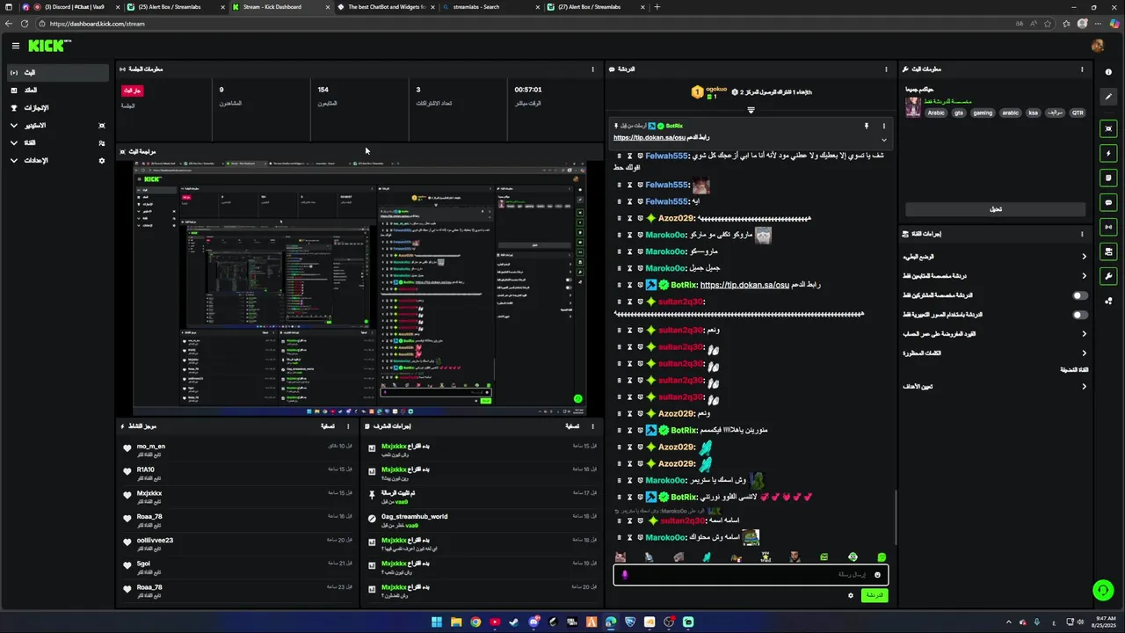Viewport: 1125px width, 633px height.
Task: Click the chat message input field
Action: [751, 575]
